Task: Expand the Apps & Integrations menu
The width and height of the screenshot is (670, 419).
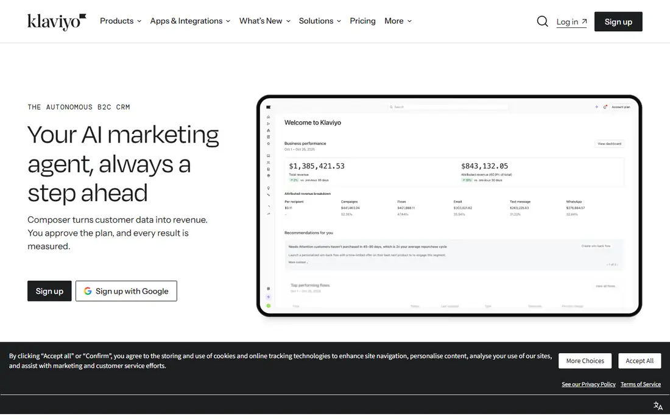Action: (x=190, y=21)
